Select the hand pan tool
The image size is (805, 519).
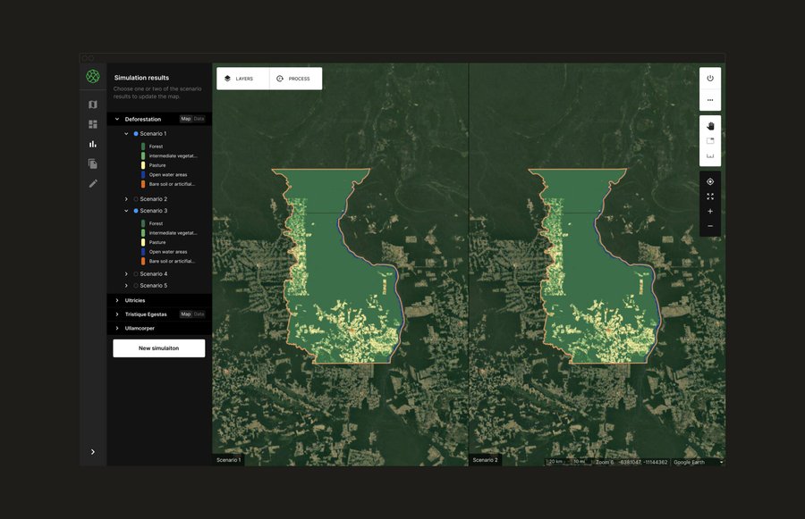click(x=710, y=126)
